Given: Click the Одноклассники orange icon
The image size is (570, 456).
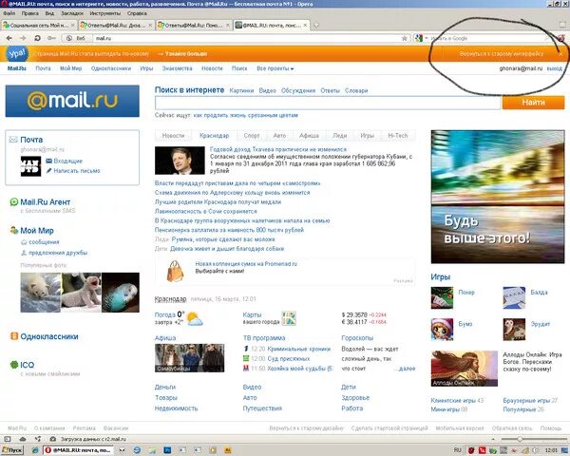Looking at the screenshot, I should click(x=14, y=336).
